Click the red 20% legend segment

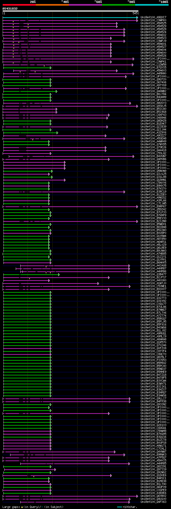pyautogui.click(x=19, y=5)
